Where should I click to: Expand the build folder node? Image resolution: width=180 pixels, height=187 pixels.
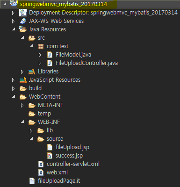pos(13,88)
